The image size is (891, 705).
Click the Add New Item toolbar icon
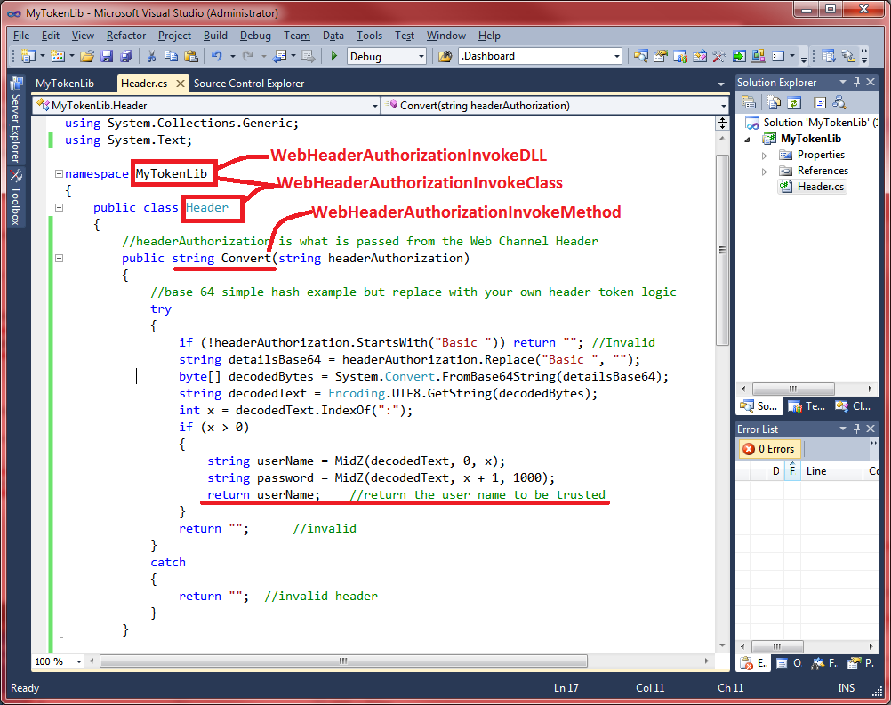pyautogui.click(x=57, y=56)
